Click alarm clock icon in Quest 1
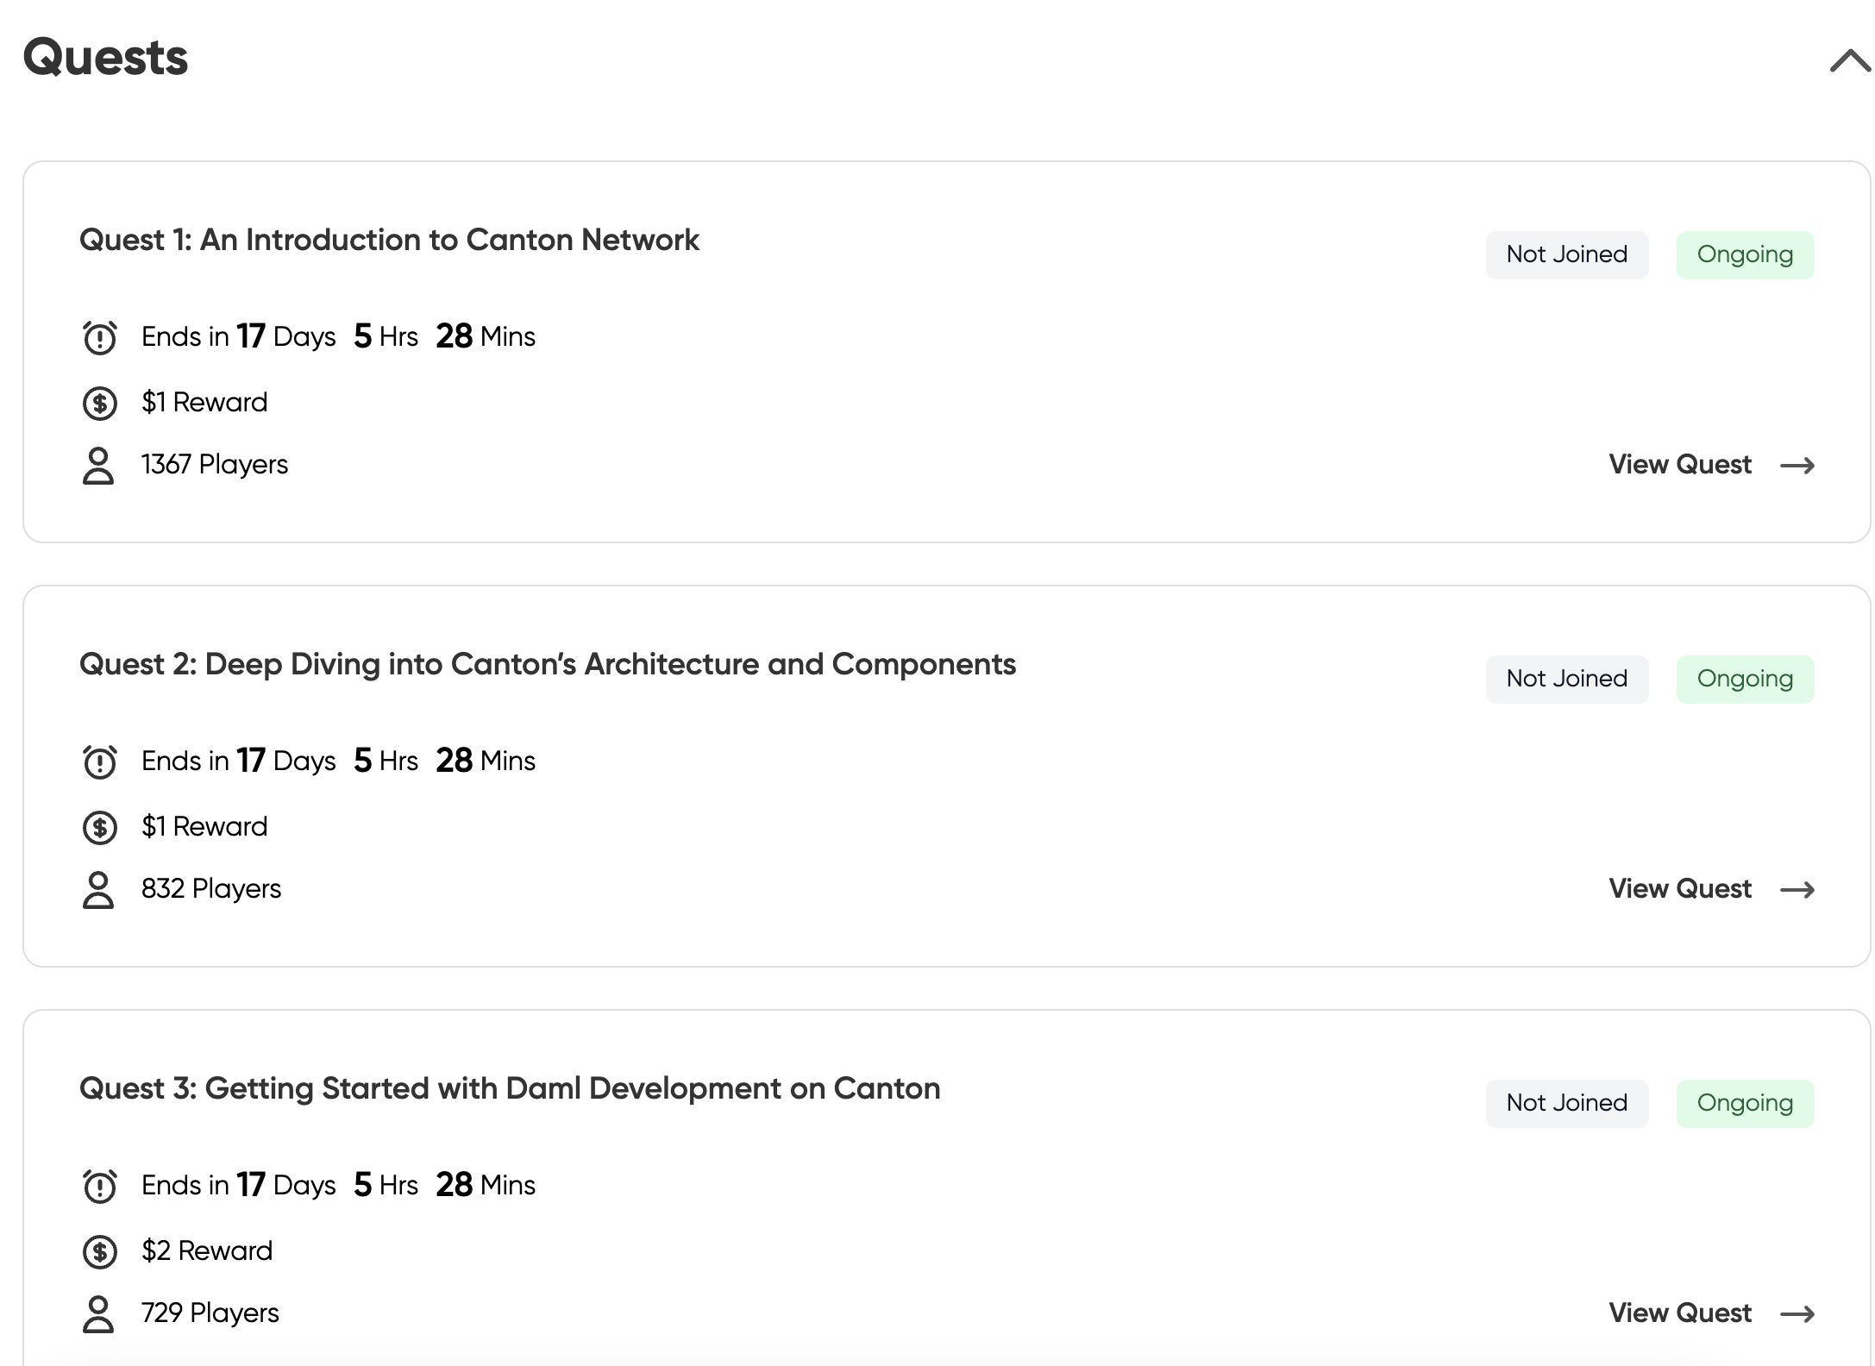 [99, 337]
